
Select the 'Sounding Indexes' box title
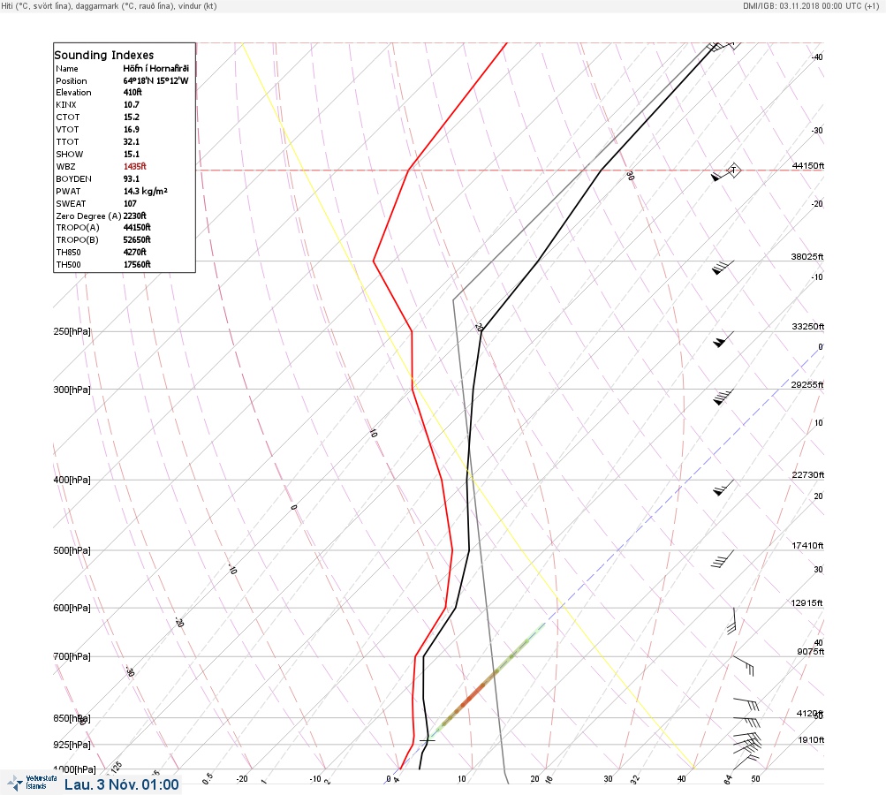click(x=104, y=55)
